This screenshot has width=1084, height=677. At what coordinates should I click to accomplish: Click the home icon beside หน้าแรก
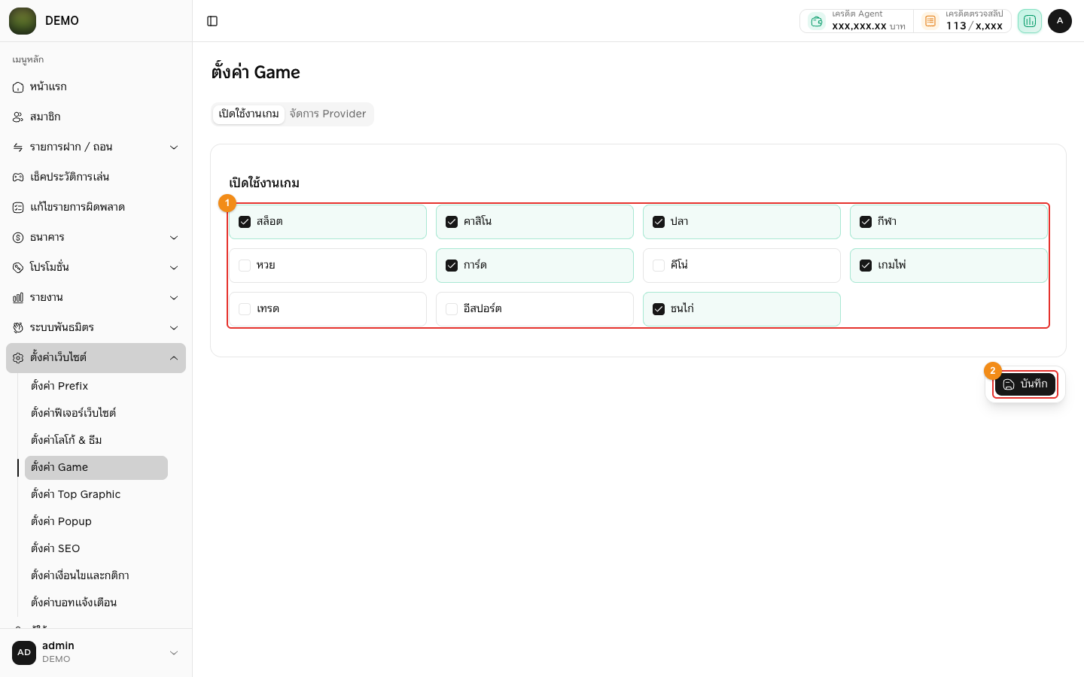point(18,87)
